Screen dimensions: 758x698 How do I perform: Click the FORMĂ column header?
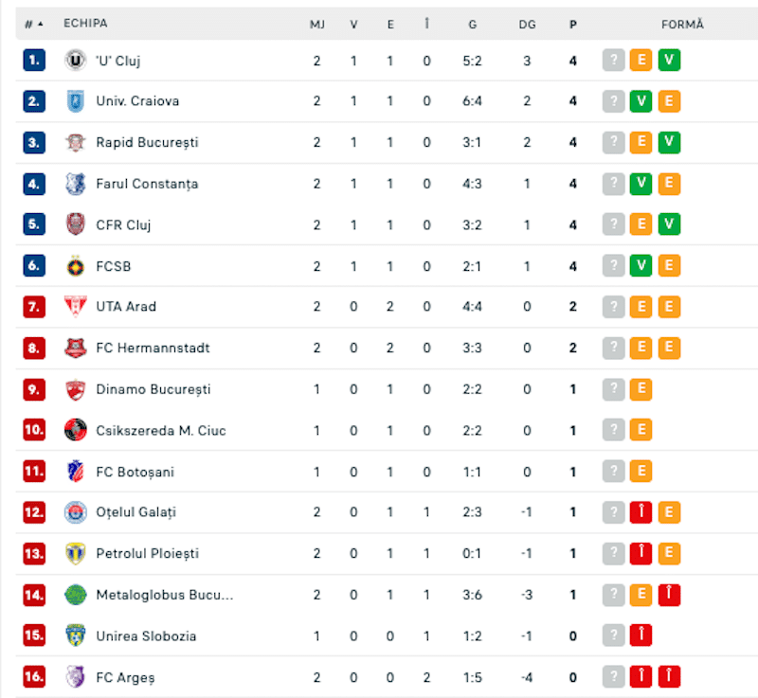click(x=682, y=25)
